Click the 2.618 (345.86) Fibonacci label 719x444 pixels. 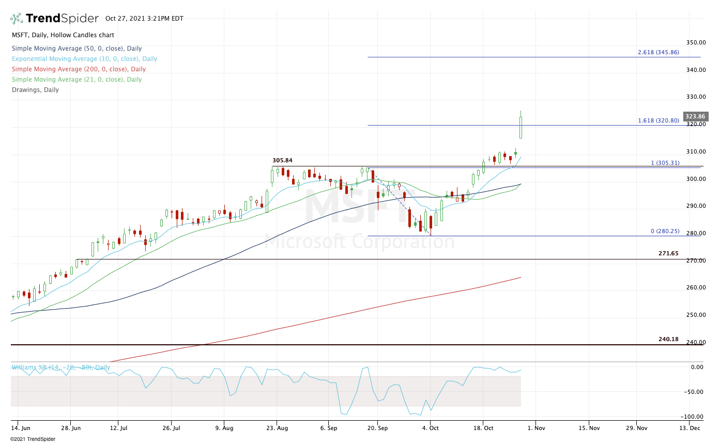[x=659, y=52]
